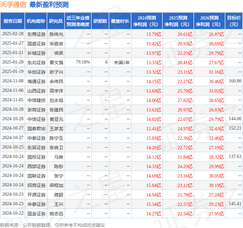Click target price 137.63
The width and height of the screenshot is (243, 228).
(235, 156)
